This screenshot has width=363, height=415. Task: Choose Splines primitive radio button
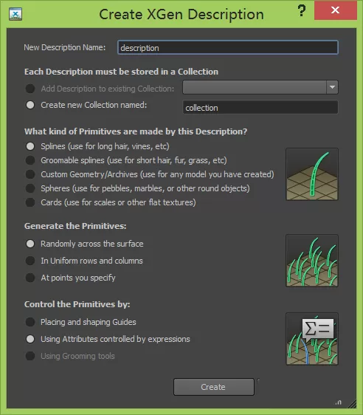click(30, 146)
